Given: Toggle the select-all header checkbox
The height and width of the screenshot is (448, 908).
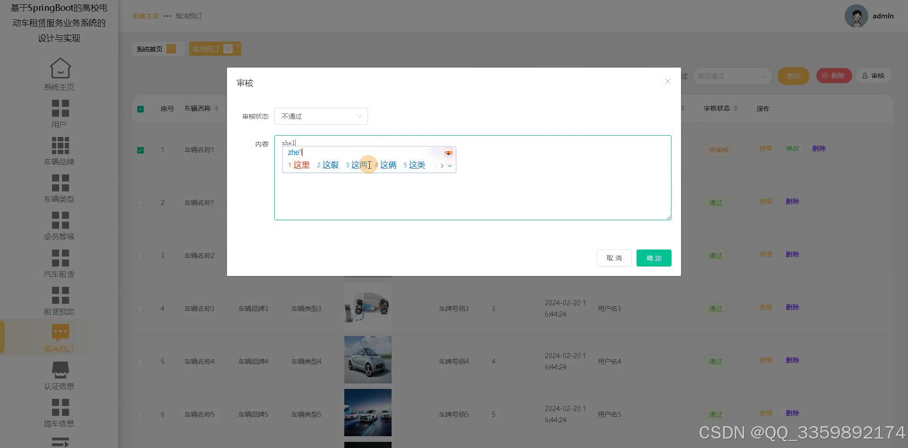Looking at the screenshot, I should tap(140, 109).
